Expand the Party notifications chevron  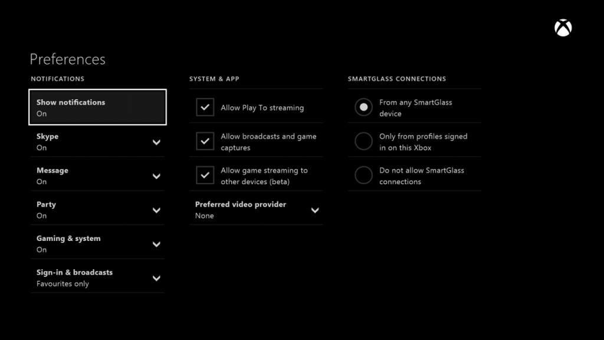156,210
